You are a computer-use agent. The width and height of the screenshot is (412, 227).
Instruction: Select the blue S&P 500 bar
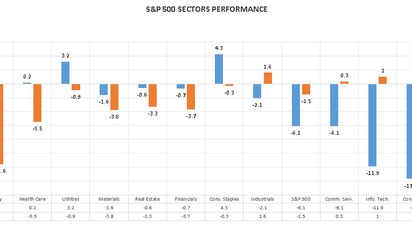[296, 105]
